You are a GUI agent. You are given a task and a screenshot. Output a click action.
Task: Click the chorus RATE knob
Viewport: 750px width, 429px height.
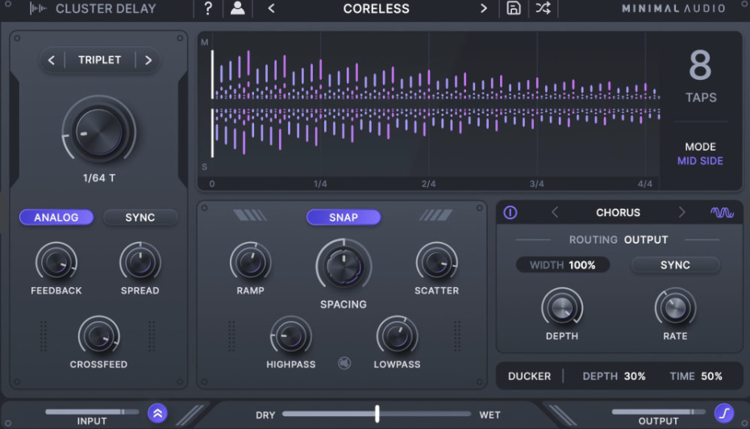tap(675, 308)
